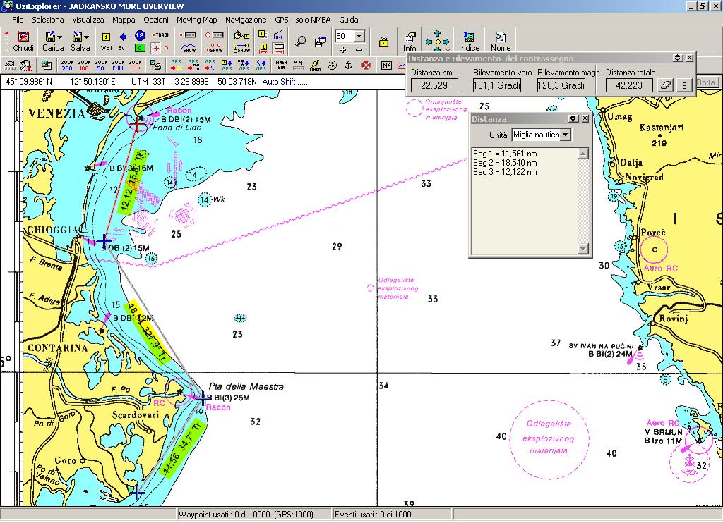Screen dimensions: 723x523
Task: Open the magnifier search tool
Action: click(x=301, y=41)
